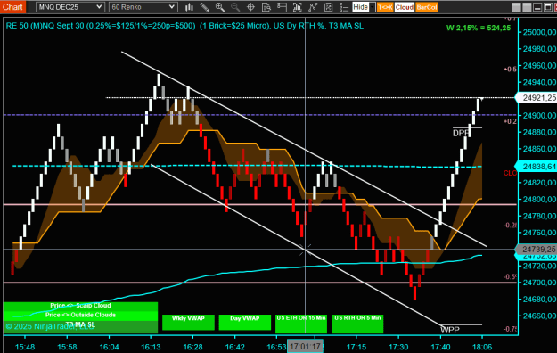The image size is (557, 353).
Task: Open the Hide dropdown selector
Action: point(364,7)
